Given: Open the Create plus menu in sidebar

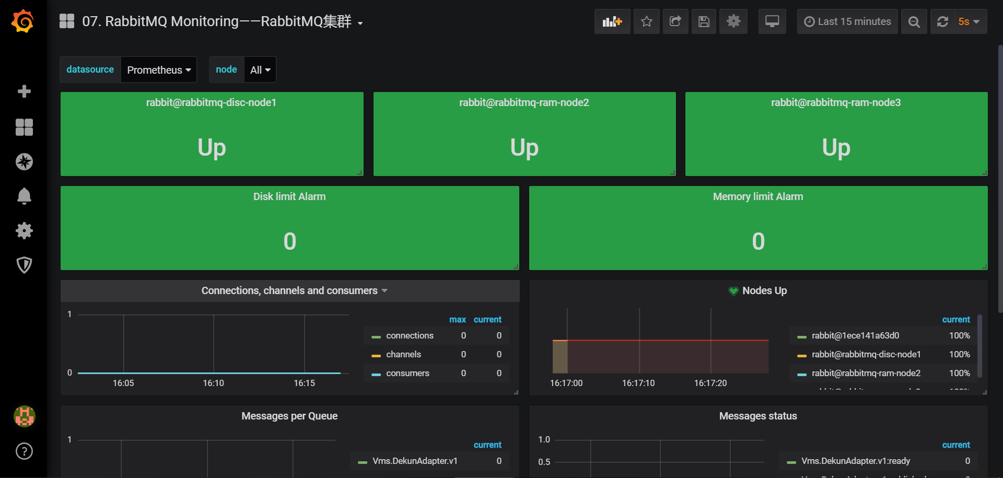Looking at the screenshot, I should [24, 91].
